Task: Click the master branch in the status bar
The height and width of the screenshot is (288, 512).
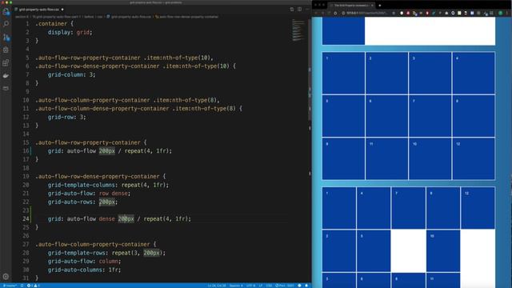Action: pyautogui.click(x=10, y=286)
